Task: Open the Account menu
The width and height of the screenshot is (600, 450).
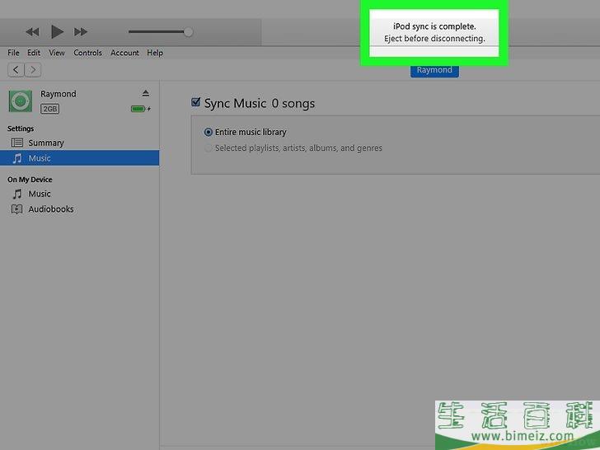Action: [124, 53]
